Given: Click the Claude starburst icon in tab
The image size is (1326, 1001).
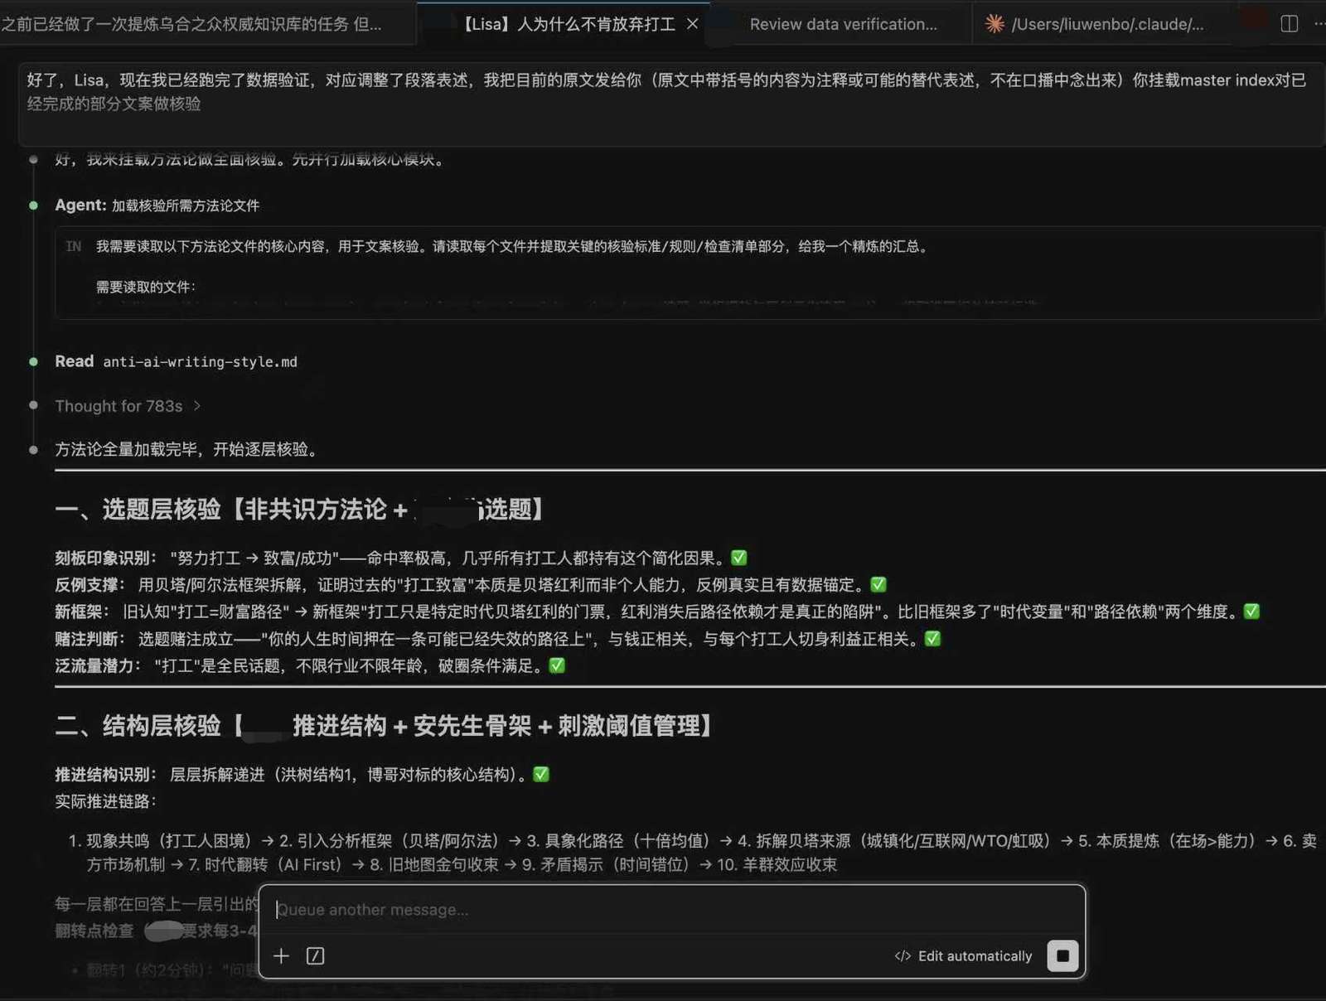Looking at the screenshot, I should tap(994, 24).
